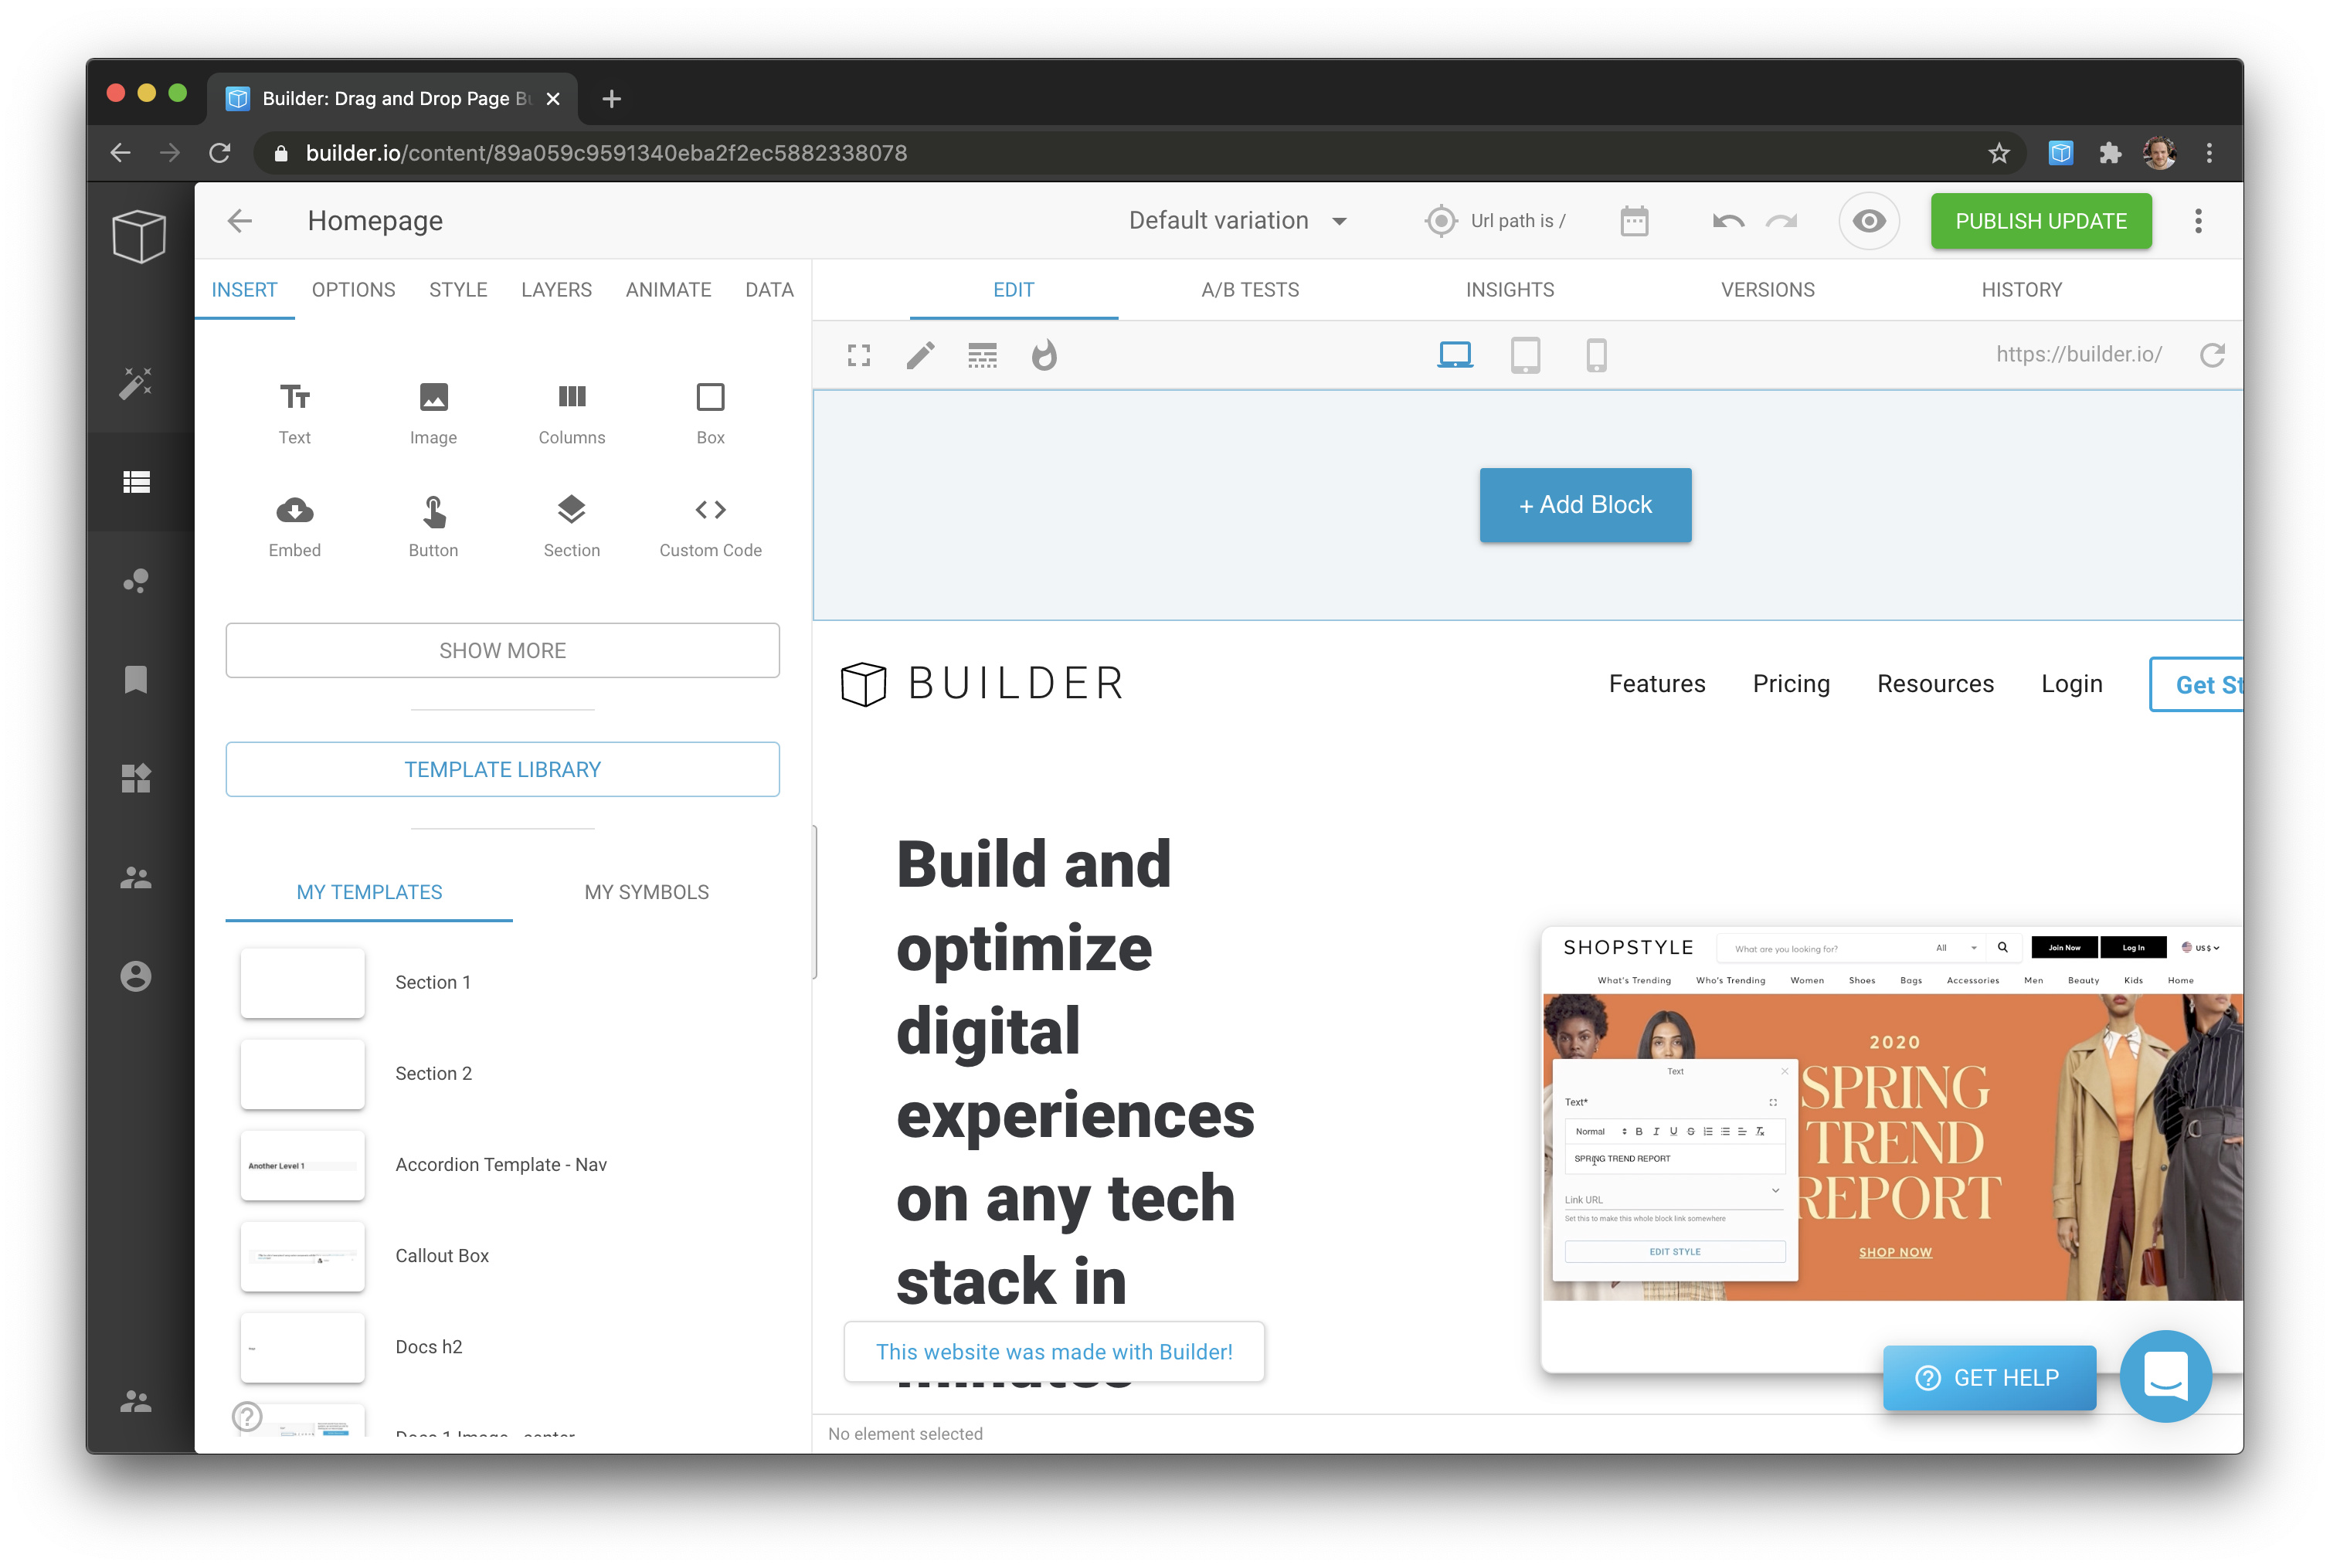The image size is (2330, 1568).
Task: Click the PUBLISH UPDATE button
Action: tap(2041, 221)
